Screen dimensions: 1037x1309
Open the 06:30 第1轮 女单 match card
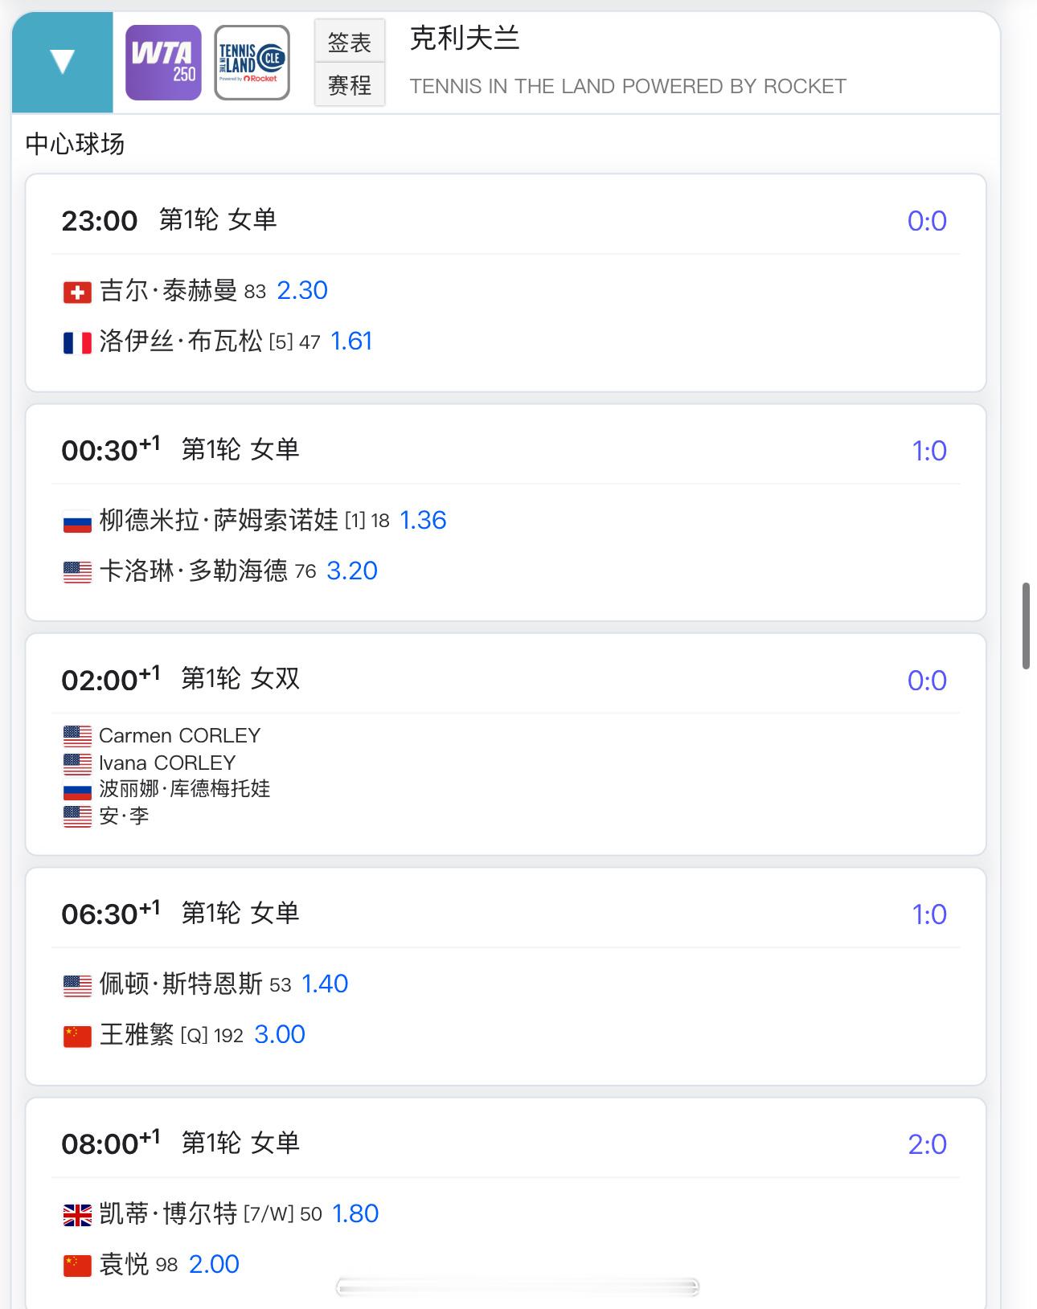pyautogui.click(x=506, y=976)
